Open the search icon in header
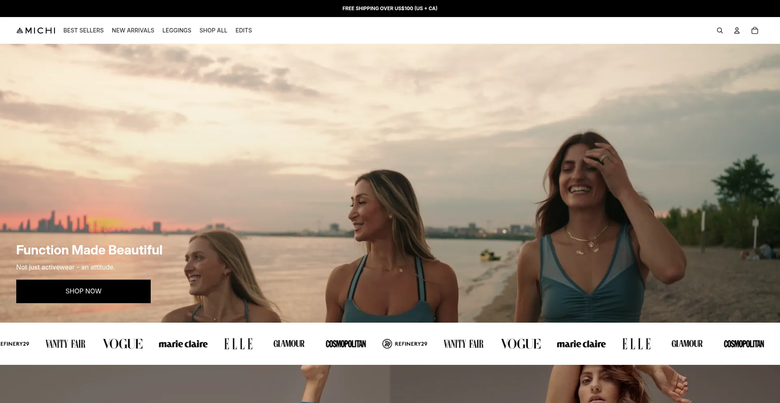The height and width of the screenshot is (403, 780). point(719,30)
